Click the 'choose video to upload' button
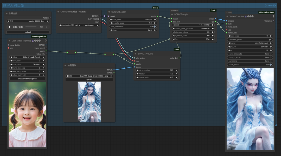281x156 pixels. [x=27, y=78]
